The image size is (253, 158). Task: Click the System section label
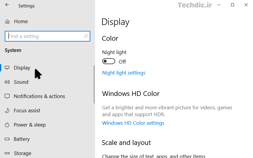coord(13,50)
